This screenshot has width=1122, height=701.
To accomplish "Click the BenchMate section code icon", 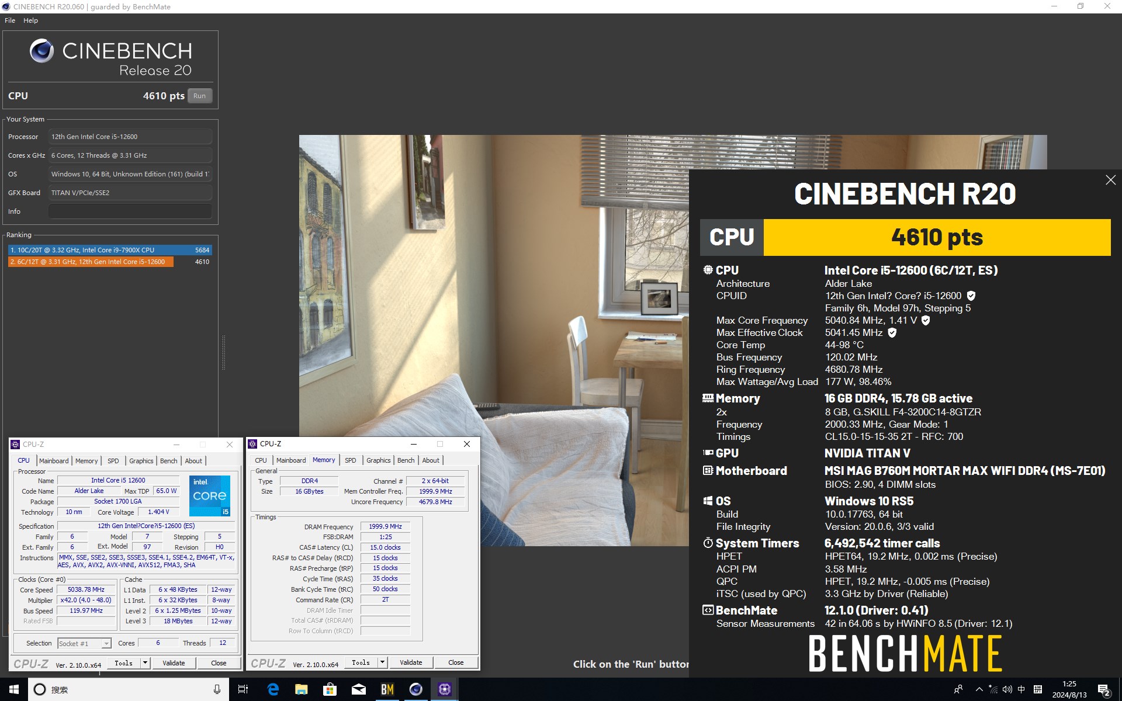I will point(708,610).
